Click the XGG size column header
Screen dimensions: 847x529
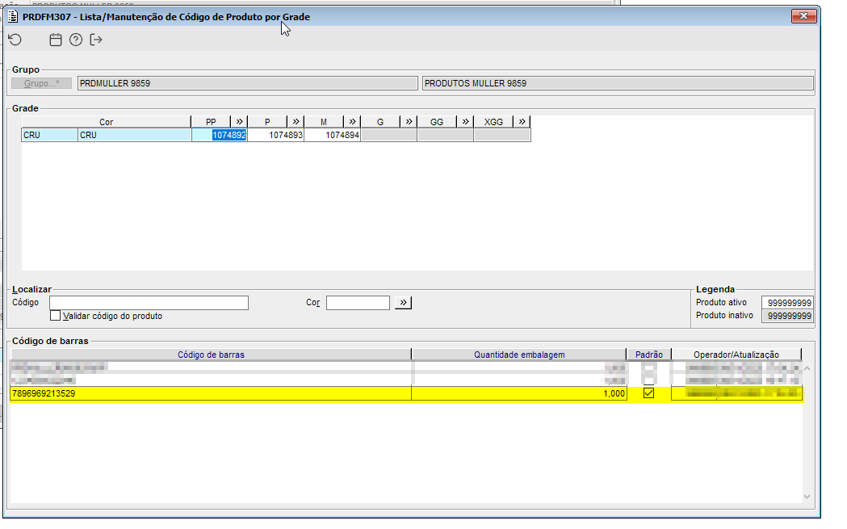coord(493,122)
